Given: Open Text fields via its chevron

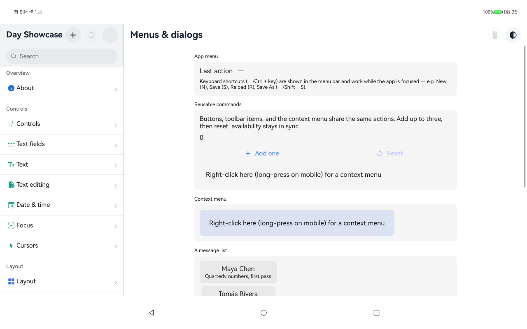Looking at the screenshot, I should coord(116,145).
